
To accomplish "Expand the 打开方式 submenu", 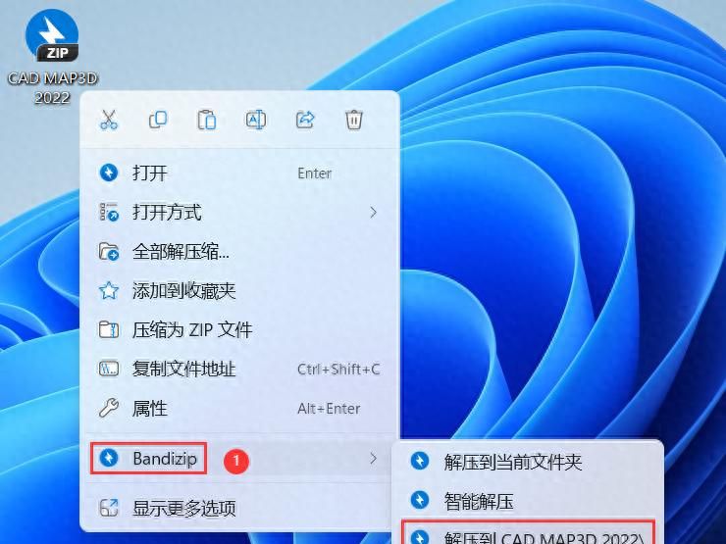I will (239, 213).
